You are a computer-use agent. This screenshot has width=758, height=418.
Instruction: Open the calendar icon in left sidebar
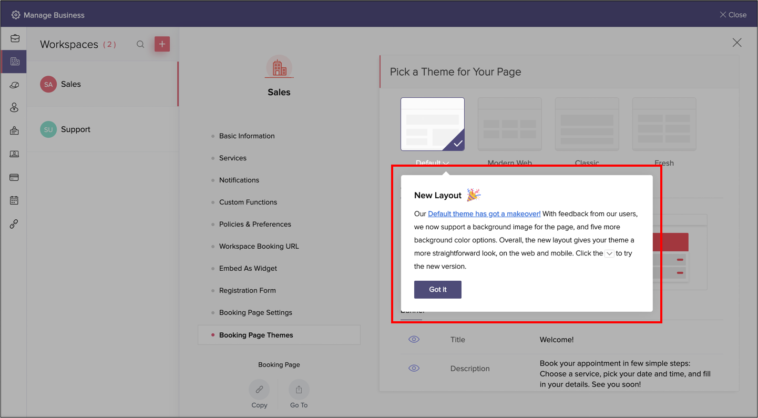(14, 200)
